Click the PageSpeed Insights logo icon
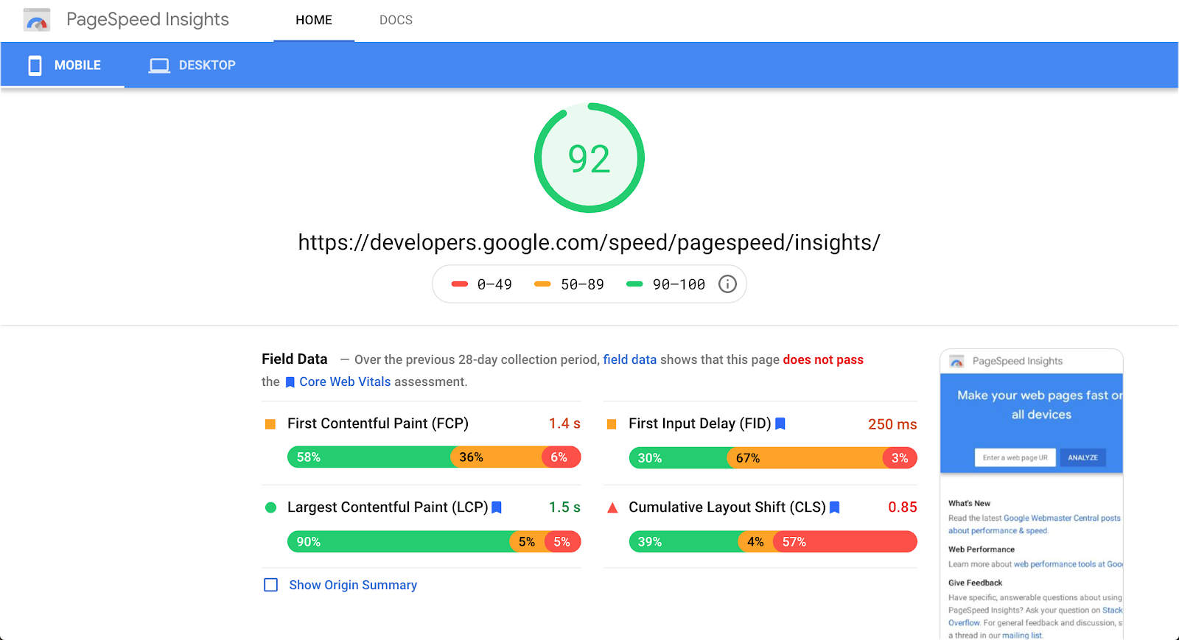 [x=37, y=20]
